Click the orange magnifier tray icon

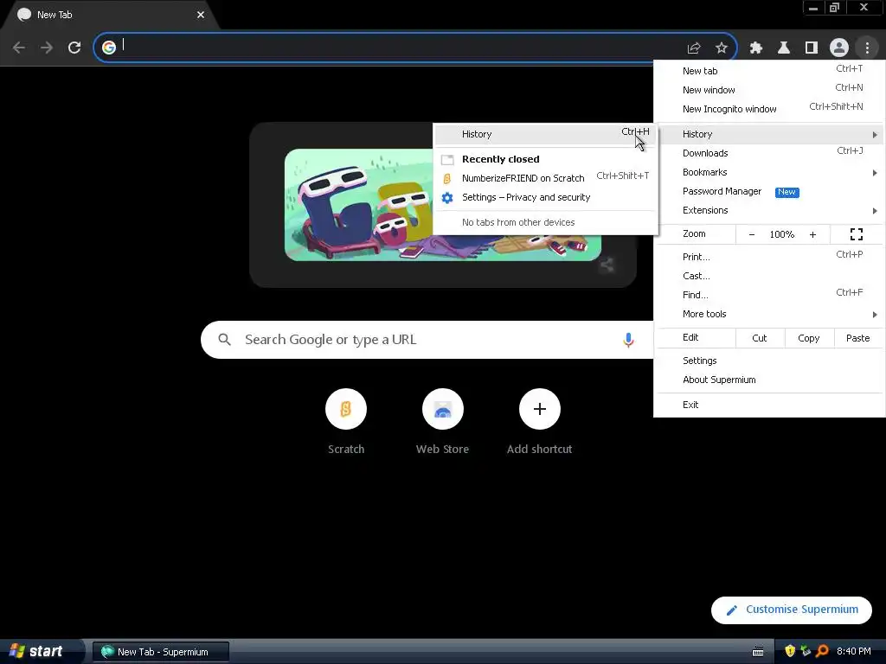point(821,651)
